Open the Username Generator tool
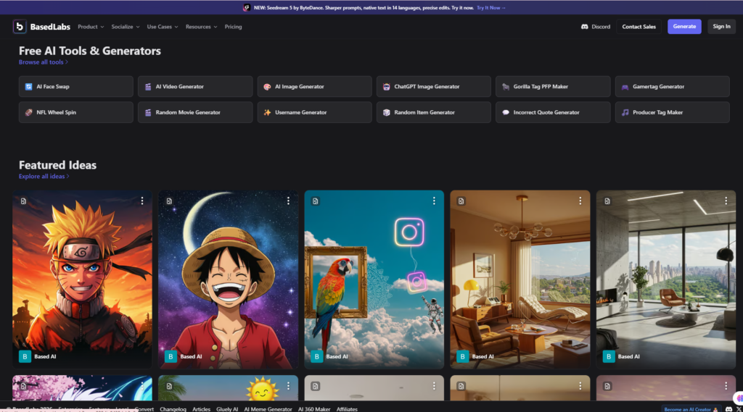The image size is (743, 412). pyautogui.click(x=315, y=112)
